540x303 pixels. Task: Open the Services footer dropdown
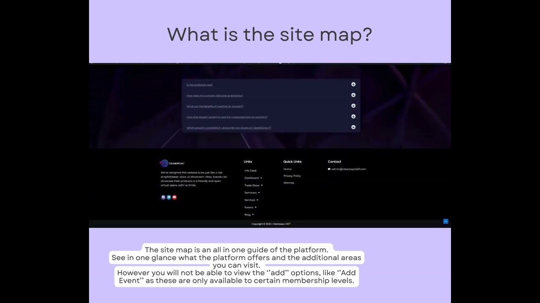point(251,200)
